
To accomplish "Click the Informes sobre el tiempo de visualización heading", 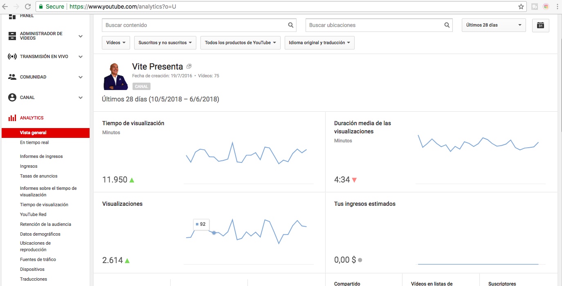I will [x=48, y=191].
